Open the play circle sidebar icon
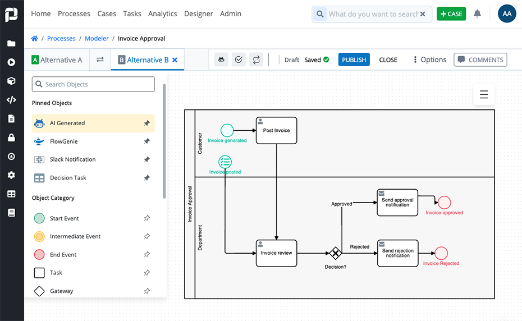 click(x=11, y=62)
